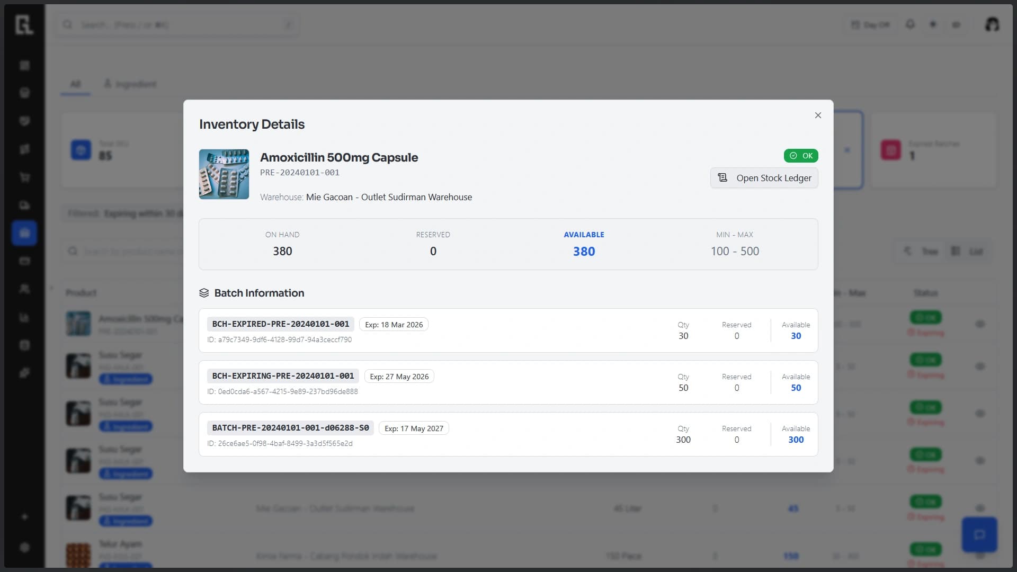Click the app logo in the sidebar
This screenshot has height=572, width=1017.
click(x=24, y=24)
